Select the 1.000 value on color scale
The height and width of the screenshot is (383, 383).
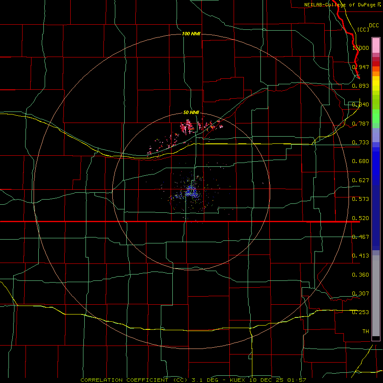(360, 48)
